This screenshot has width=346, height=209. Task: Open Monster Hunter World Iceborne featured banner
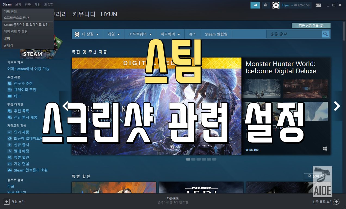[x=156, y=106]
